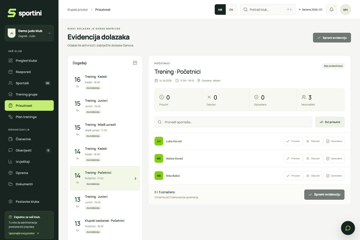Click Svi prisutni button
360x240 pixels.
(x=330, y=122)
